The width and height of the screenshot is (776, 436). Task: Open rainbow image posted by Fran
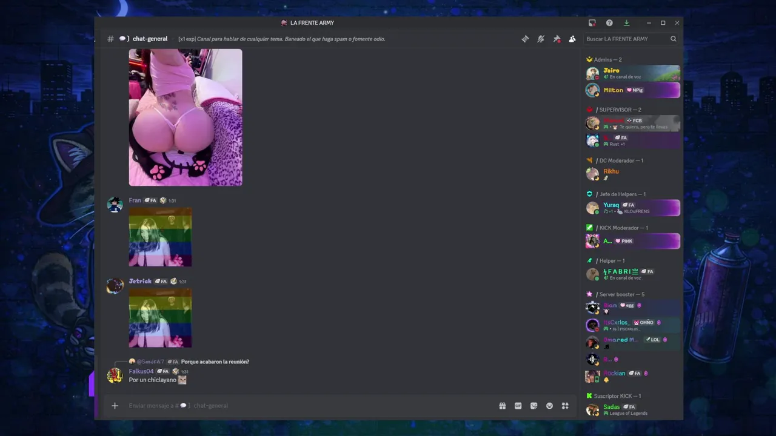pos(160,237)
